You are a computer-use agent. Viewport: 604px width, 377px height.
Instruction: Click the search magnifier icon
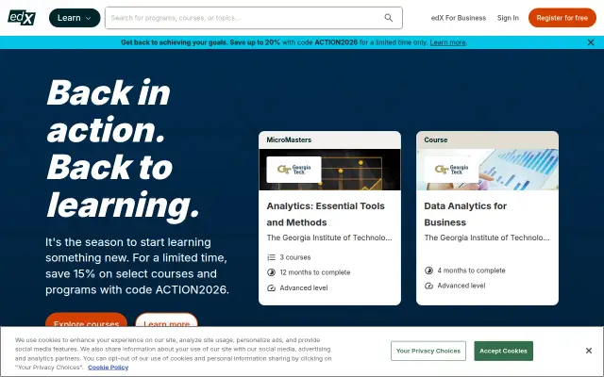[x=388, y=18]
